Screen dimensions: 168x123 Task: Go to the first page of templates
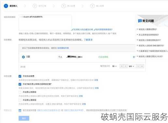click(x=122, y=66)
